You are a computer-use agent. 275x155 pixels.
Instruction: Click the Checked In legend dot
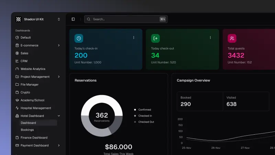click(135, 116)
